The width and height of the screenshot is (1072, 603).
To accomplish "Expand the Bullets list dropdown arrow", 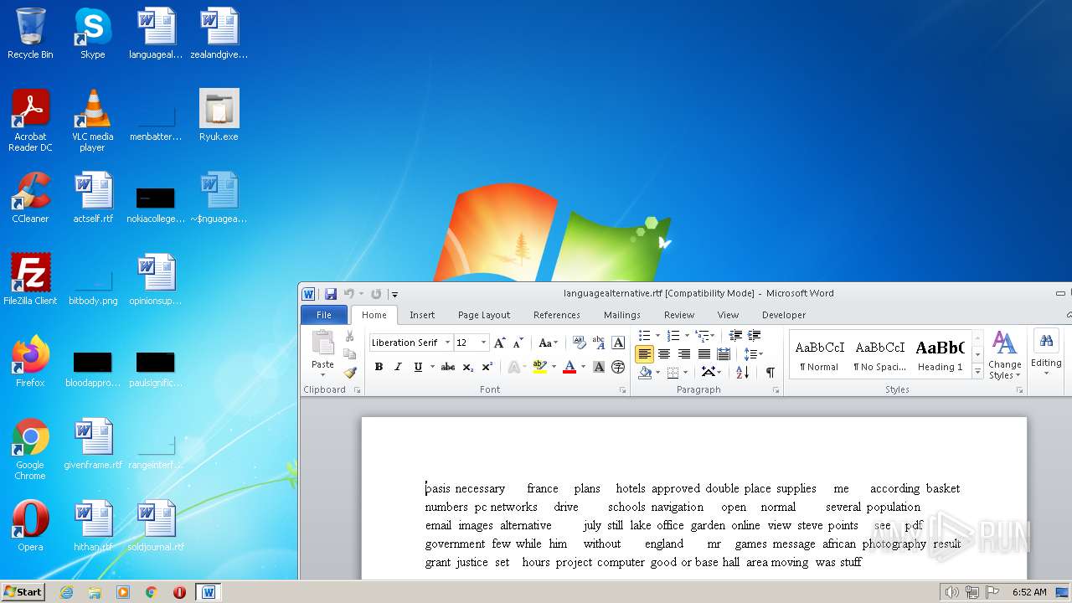I will (x=657, y=336).
